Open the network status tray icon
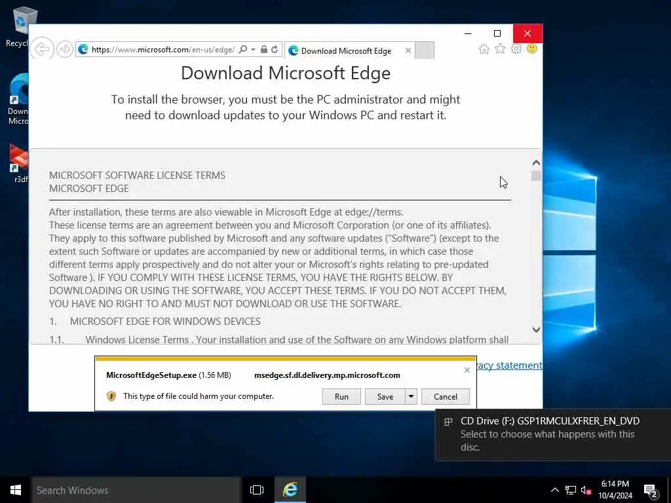 pos(570,490)
